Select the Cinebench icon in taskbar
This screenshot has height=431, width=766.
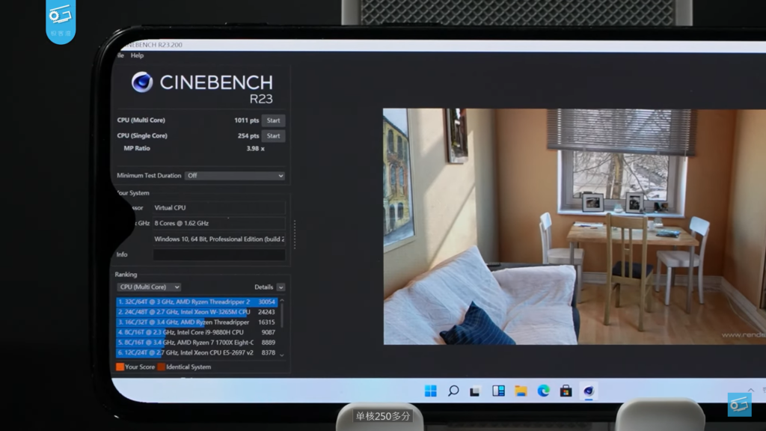[588, 391]
